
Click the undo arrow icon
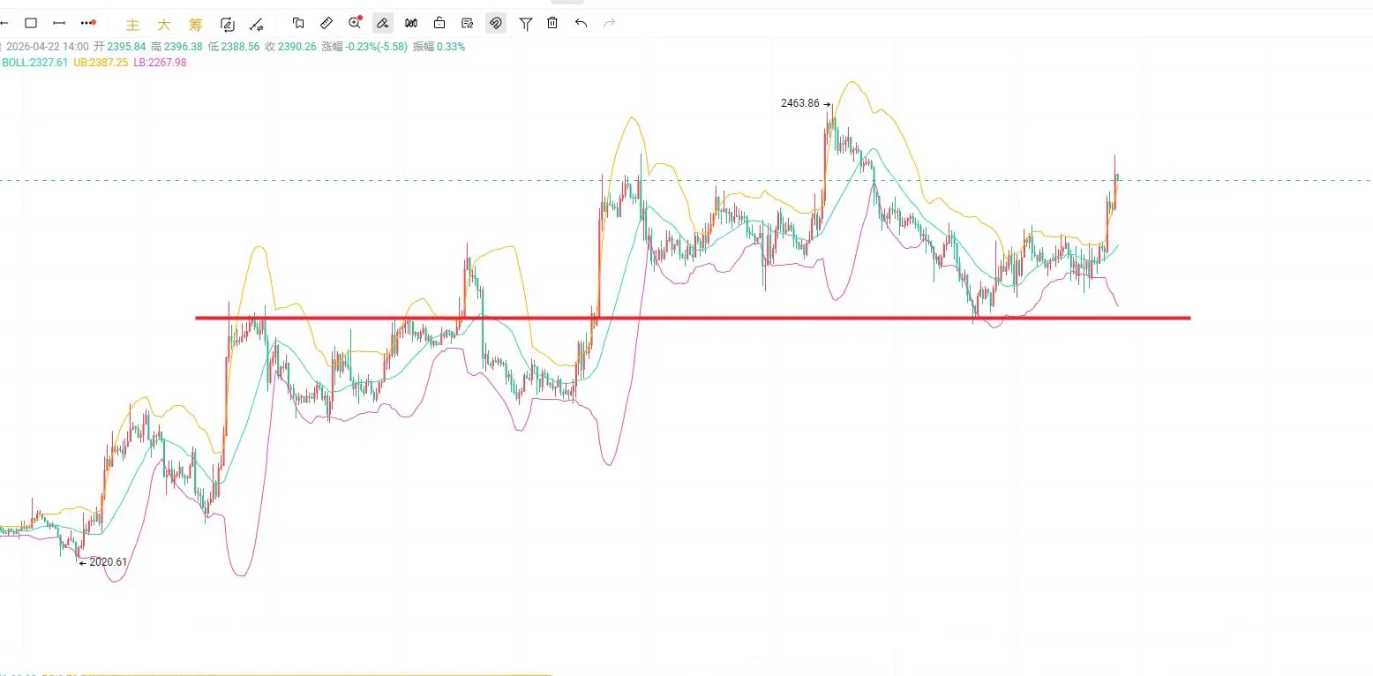pyautogui.click(x=581, y=23)
